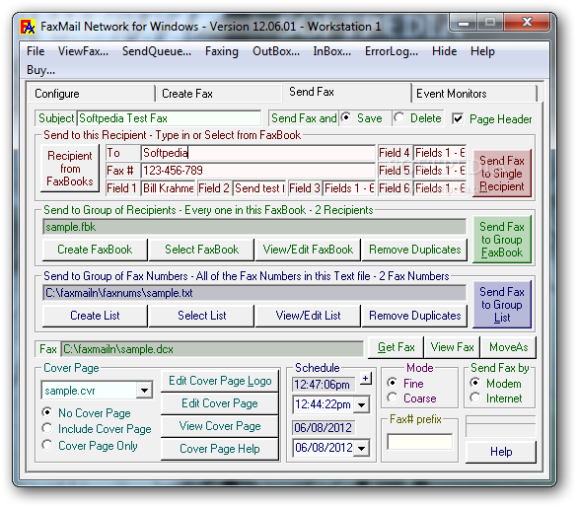Click the Field 3 input box
The image size is (577, 507).
point(349,188)
